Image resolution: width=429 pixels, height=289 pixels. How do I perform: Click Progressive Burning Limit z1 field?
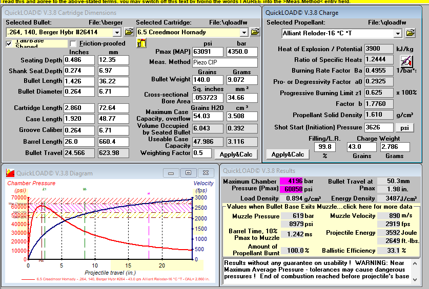coord(379,93)
